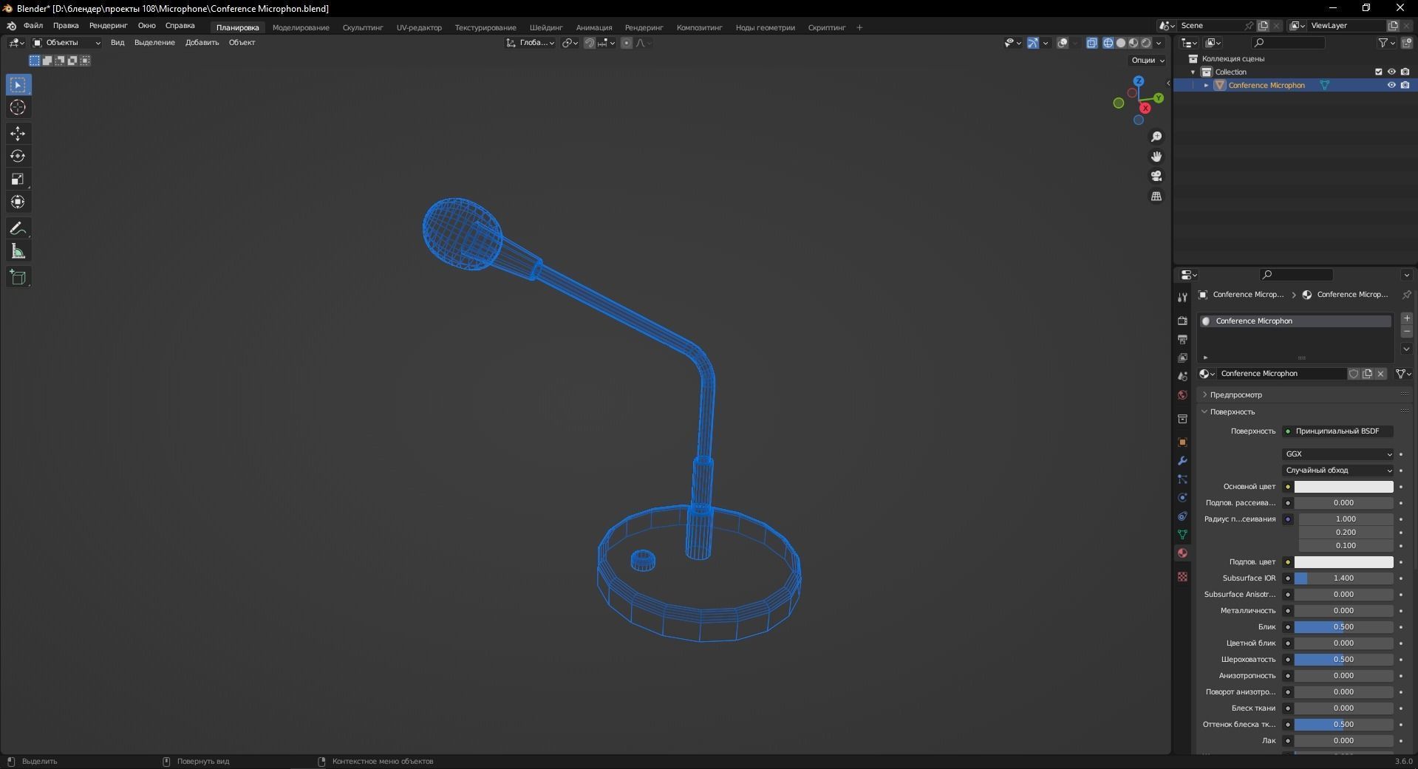Unlink material with X button
The height and width of the screenshot is (769, 1418).
[x=1380, y=374]
